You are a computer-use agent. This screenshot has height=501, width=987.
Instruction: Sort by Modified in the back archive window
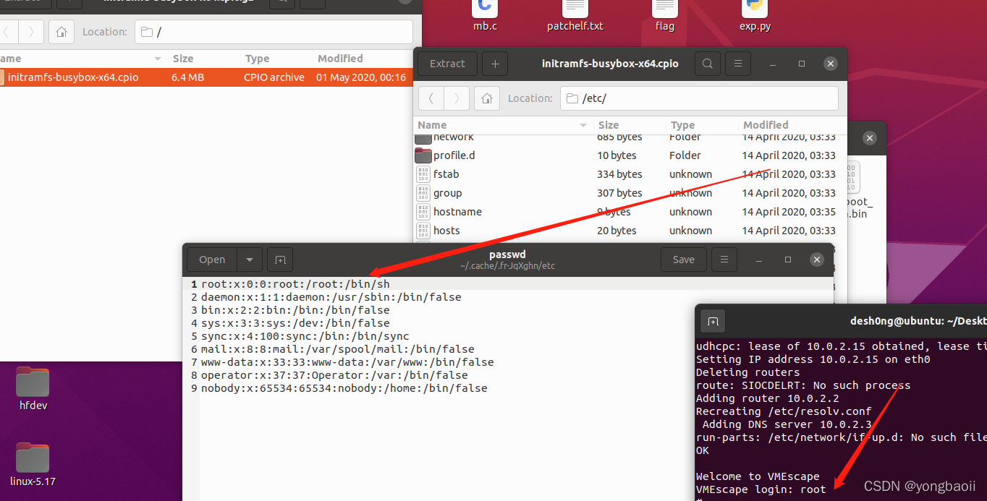(362, 59)
